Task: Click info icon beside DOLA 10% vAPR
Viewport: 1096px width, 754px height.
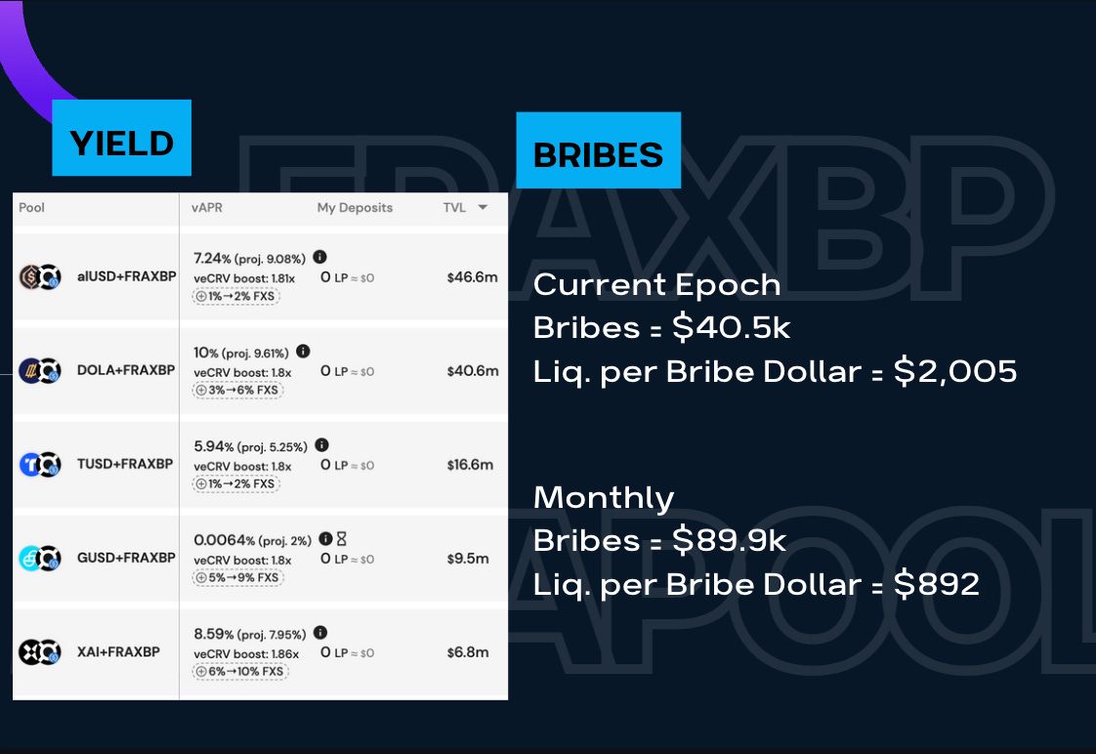Action: (303, 352)
